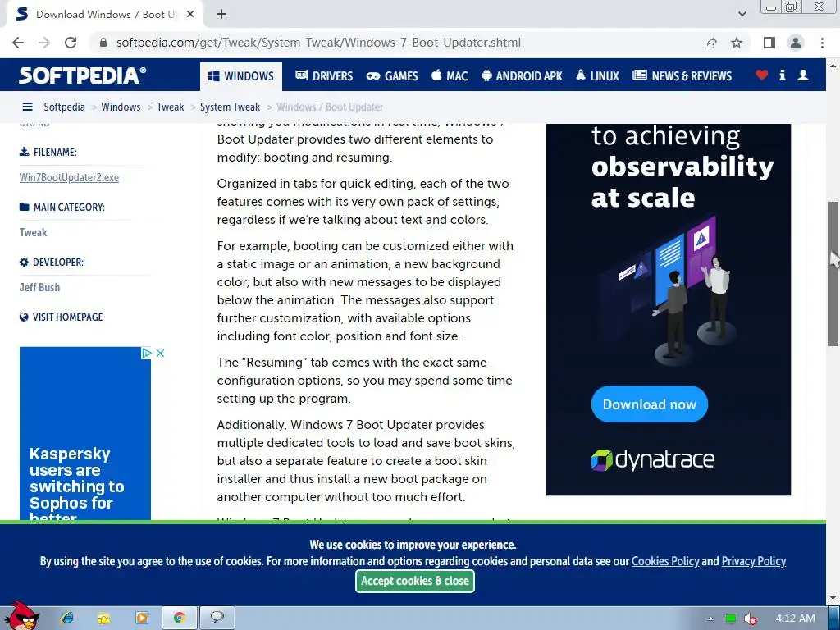Go to Windows breadcrumb link

click(x=121, y=107)
